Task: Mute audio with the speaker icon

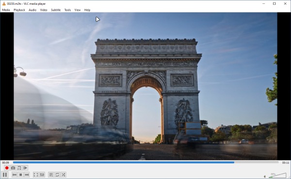Action: click(265, 177)
